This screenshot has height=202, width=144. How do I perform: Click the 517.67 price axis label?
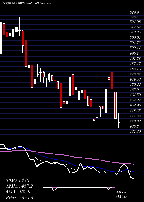tap(135, 27)
